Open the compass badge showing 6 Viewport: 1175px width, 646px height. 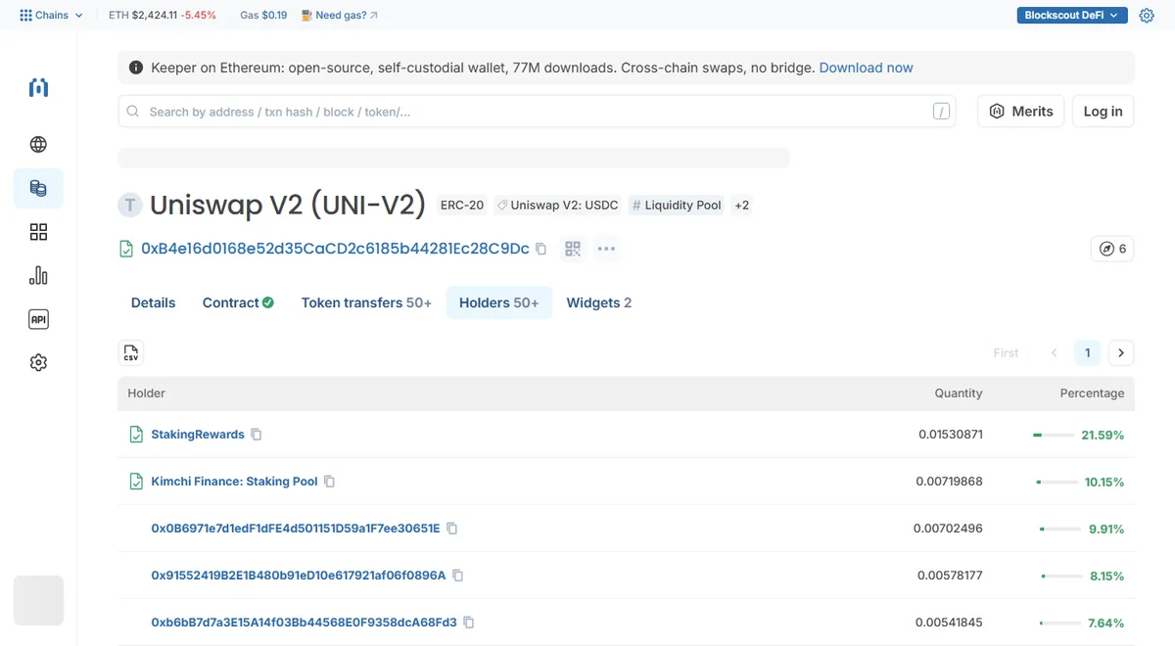coord(1112,249)
